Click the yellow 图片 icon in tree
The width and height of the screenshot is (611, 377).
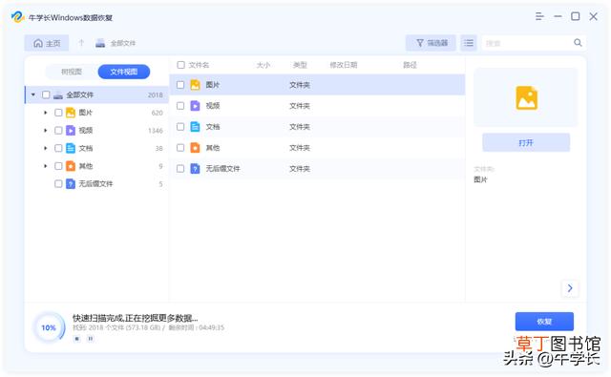[71, 113]
